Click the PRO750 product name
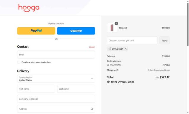Screen dimensions: 189x114 (x=123, y=28)
